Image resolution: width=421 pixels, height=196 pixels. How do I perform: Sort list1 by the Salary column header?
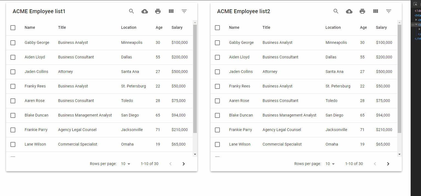(x=177, y=27)
